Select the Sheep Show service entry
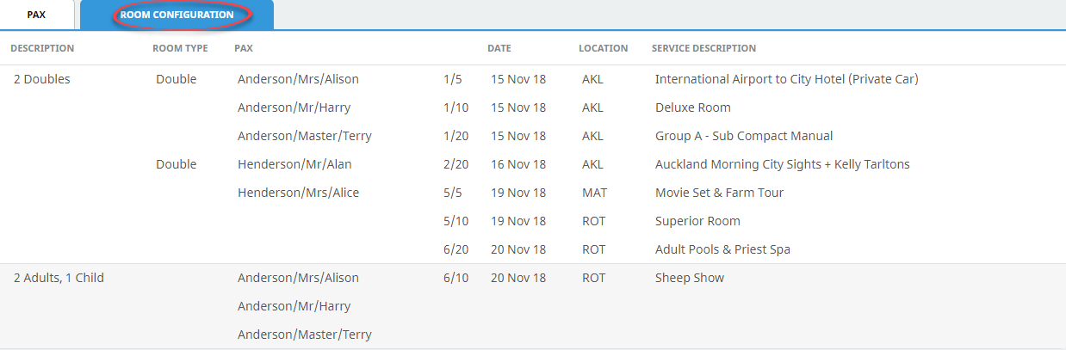Viewport: 1066px width, 350px height. [690, 278]
